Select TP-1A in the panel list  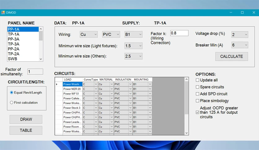23,34
